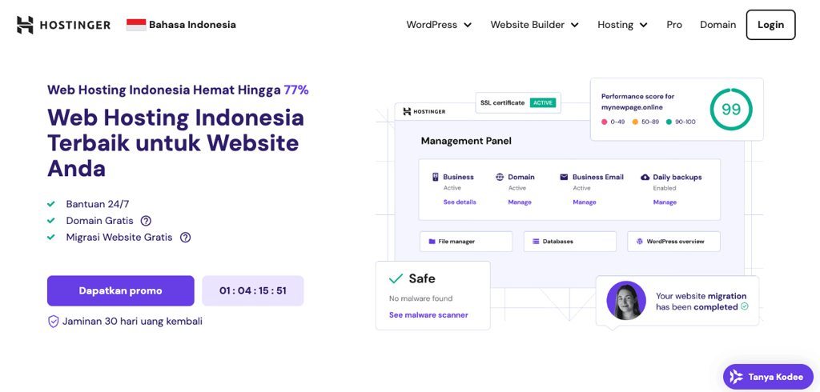820x392 pixels.
Task: Click 'No malware found' text
Action: [x=421, y=299]
